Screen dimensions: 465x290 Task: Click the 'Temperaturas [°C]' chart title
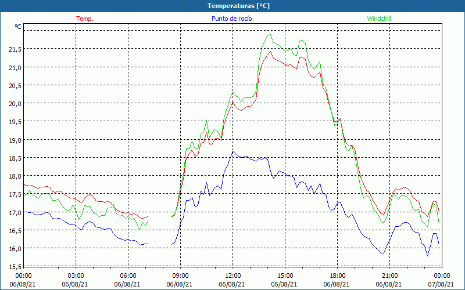click(x=238, y=6)
